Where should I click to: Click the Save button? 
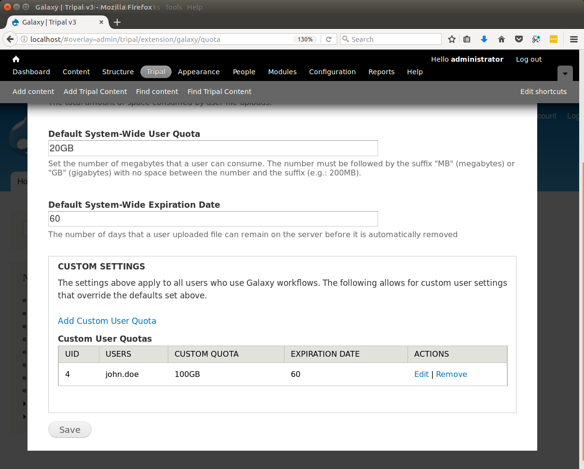[70, 429]
